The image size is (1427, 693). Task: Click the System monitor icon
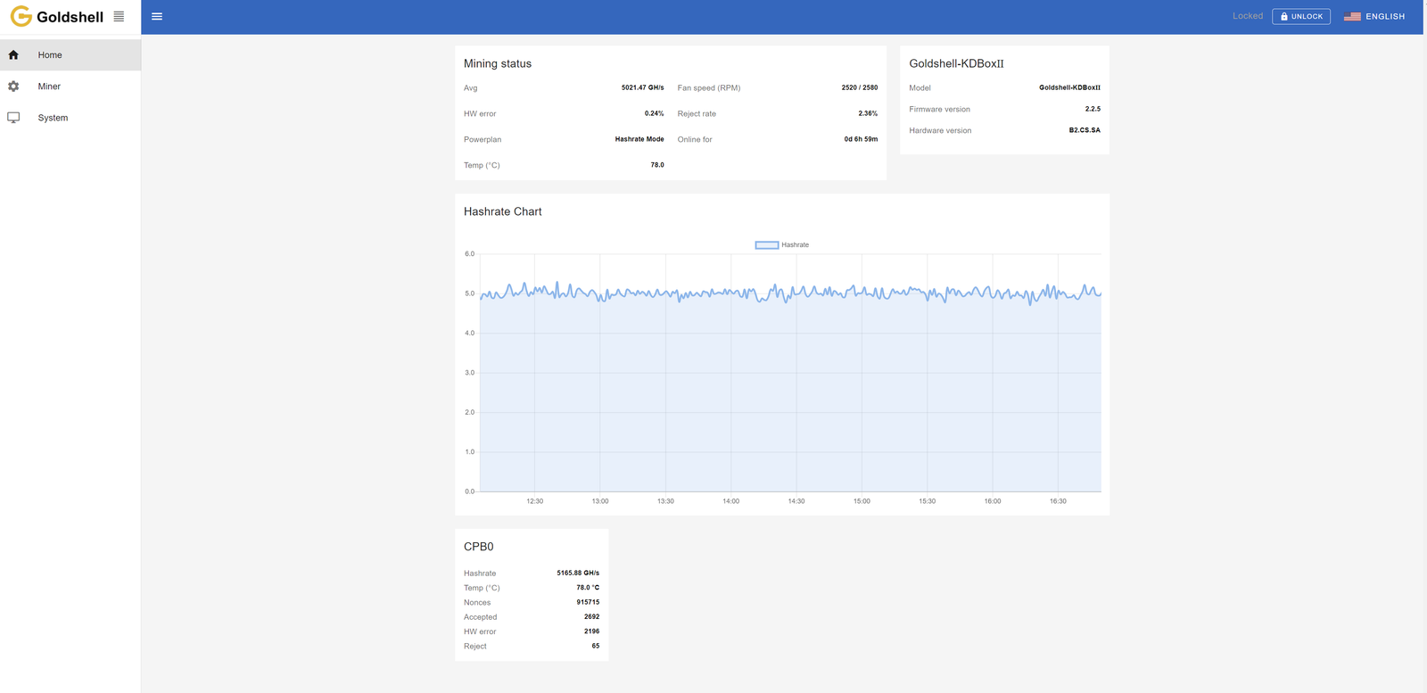(13, 118)
